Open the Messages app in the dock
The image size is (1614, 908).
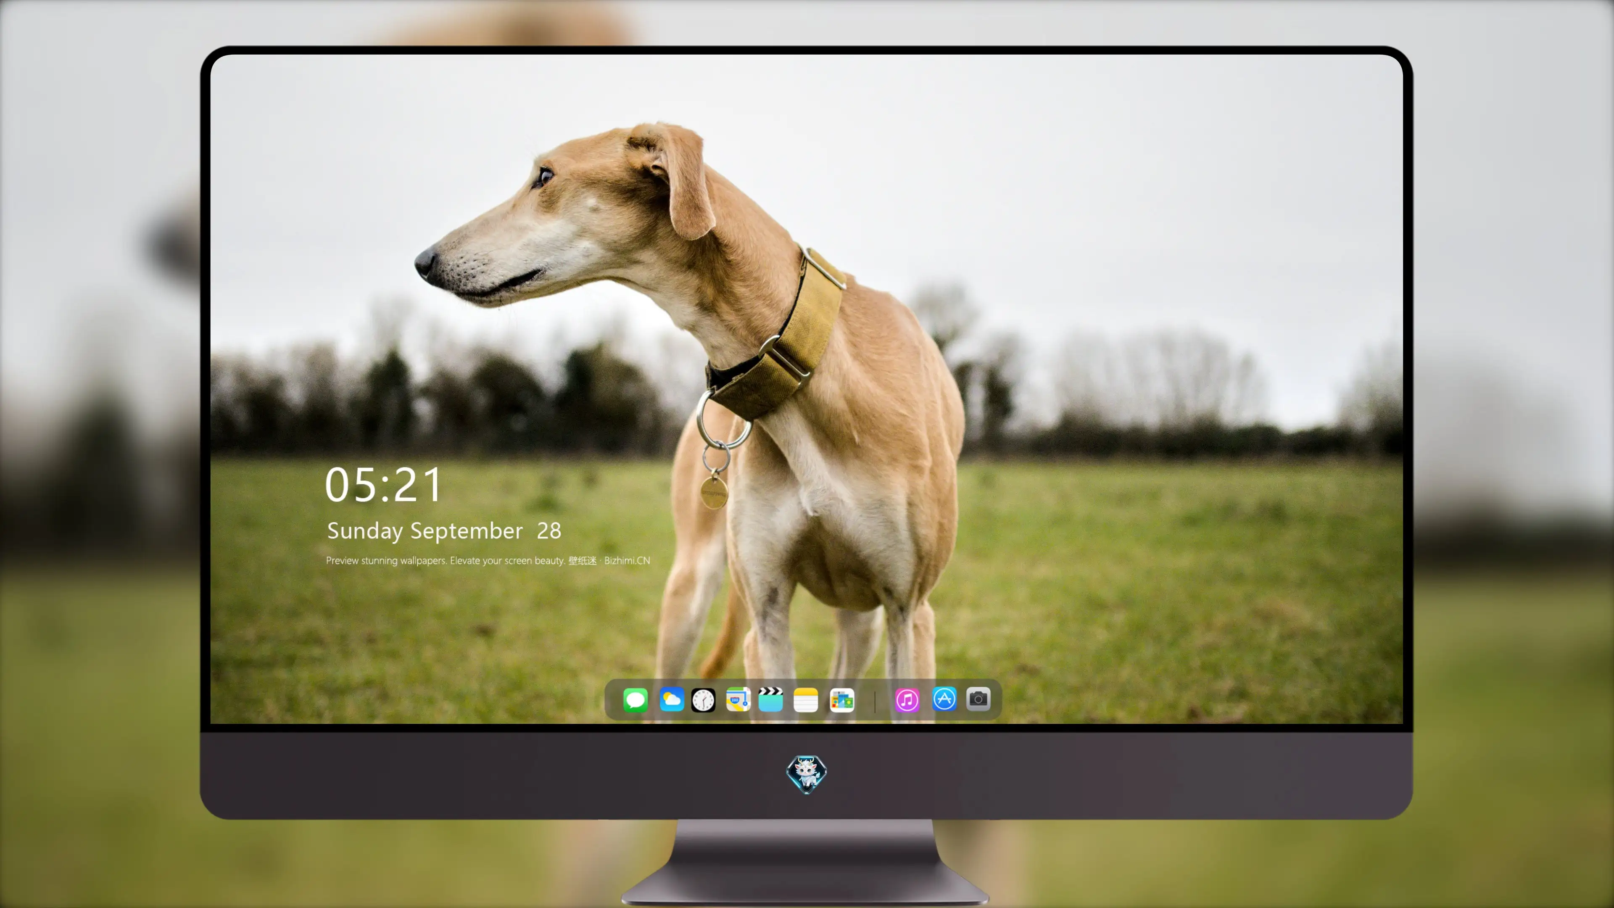point(636,700)
